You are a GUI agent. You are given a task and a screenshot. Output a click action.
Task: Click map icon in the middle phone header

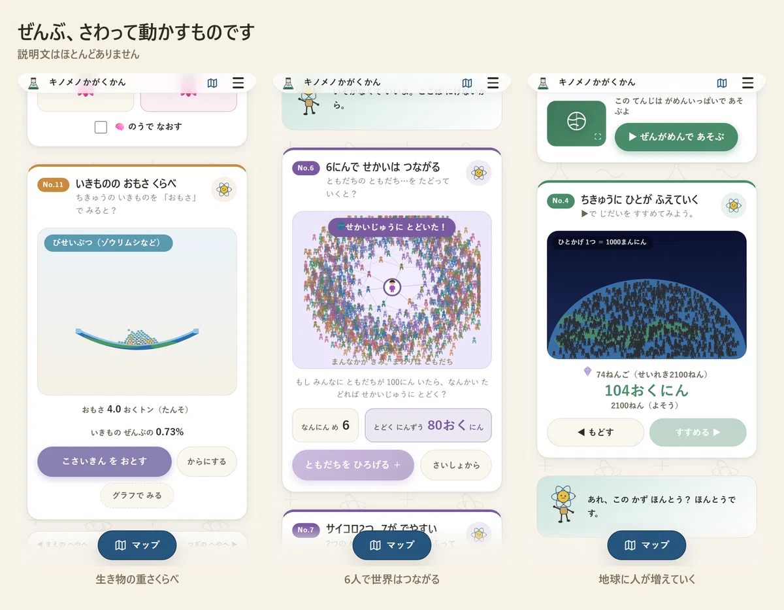click(x=467, y=83)
